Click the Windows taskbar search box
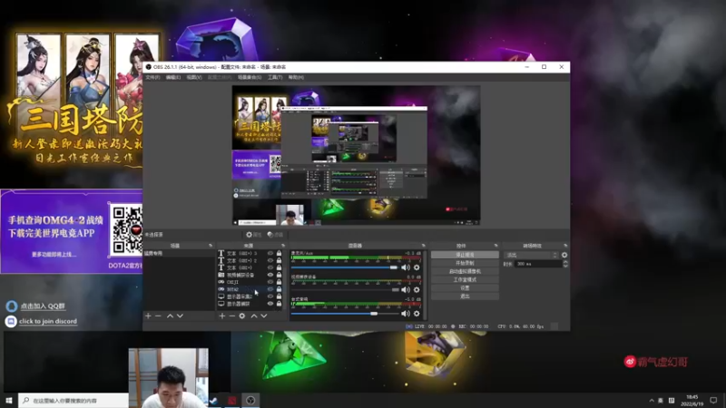This screenshot has height=408, width=726. 74,401
